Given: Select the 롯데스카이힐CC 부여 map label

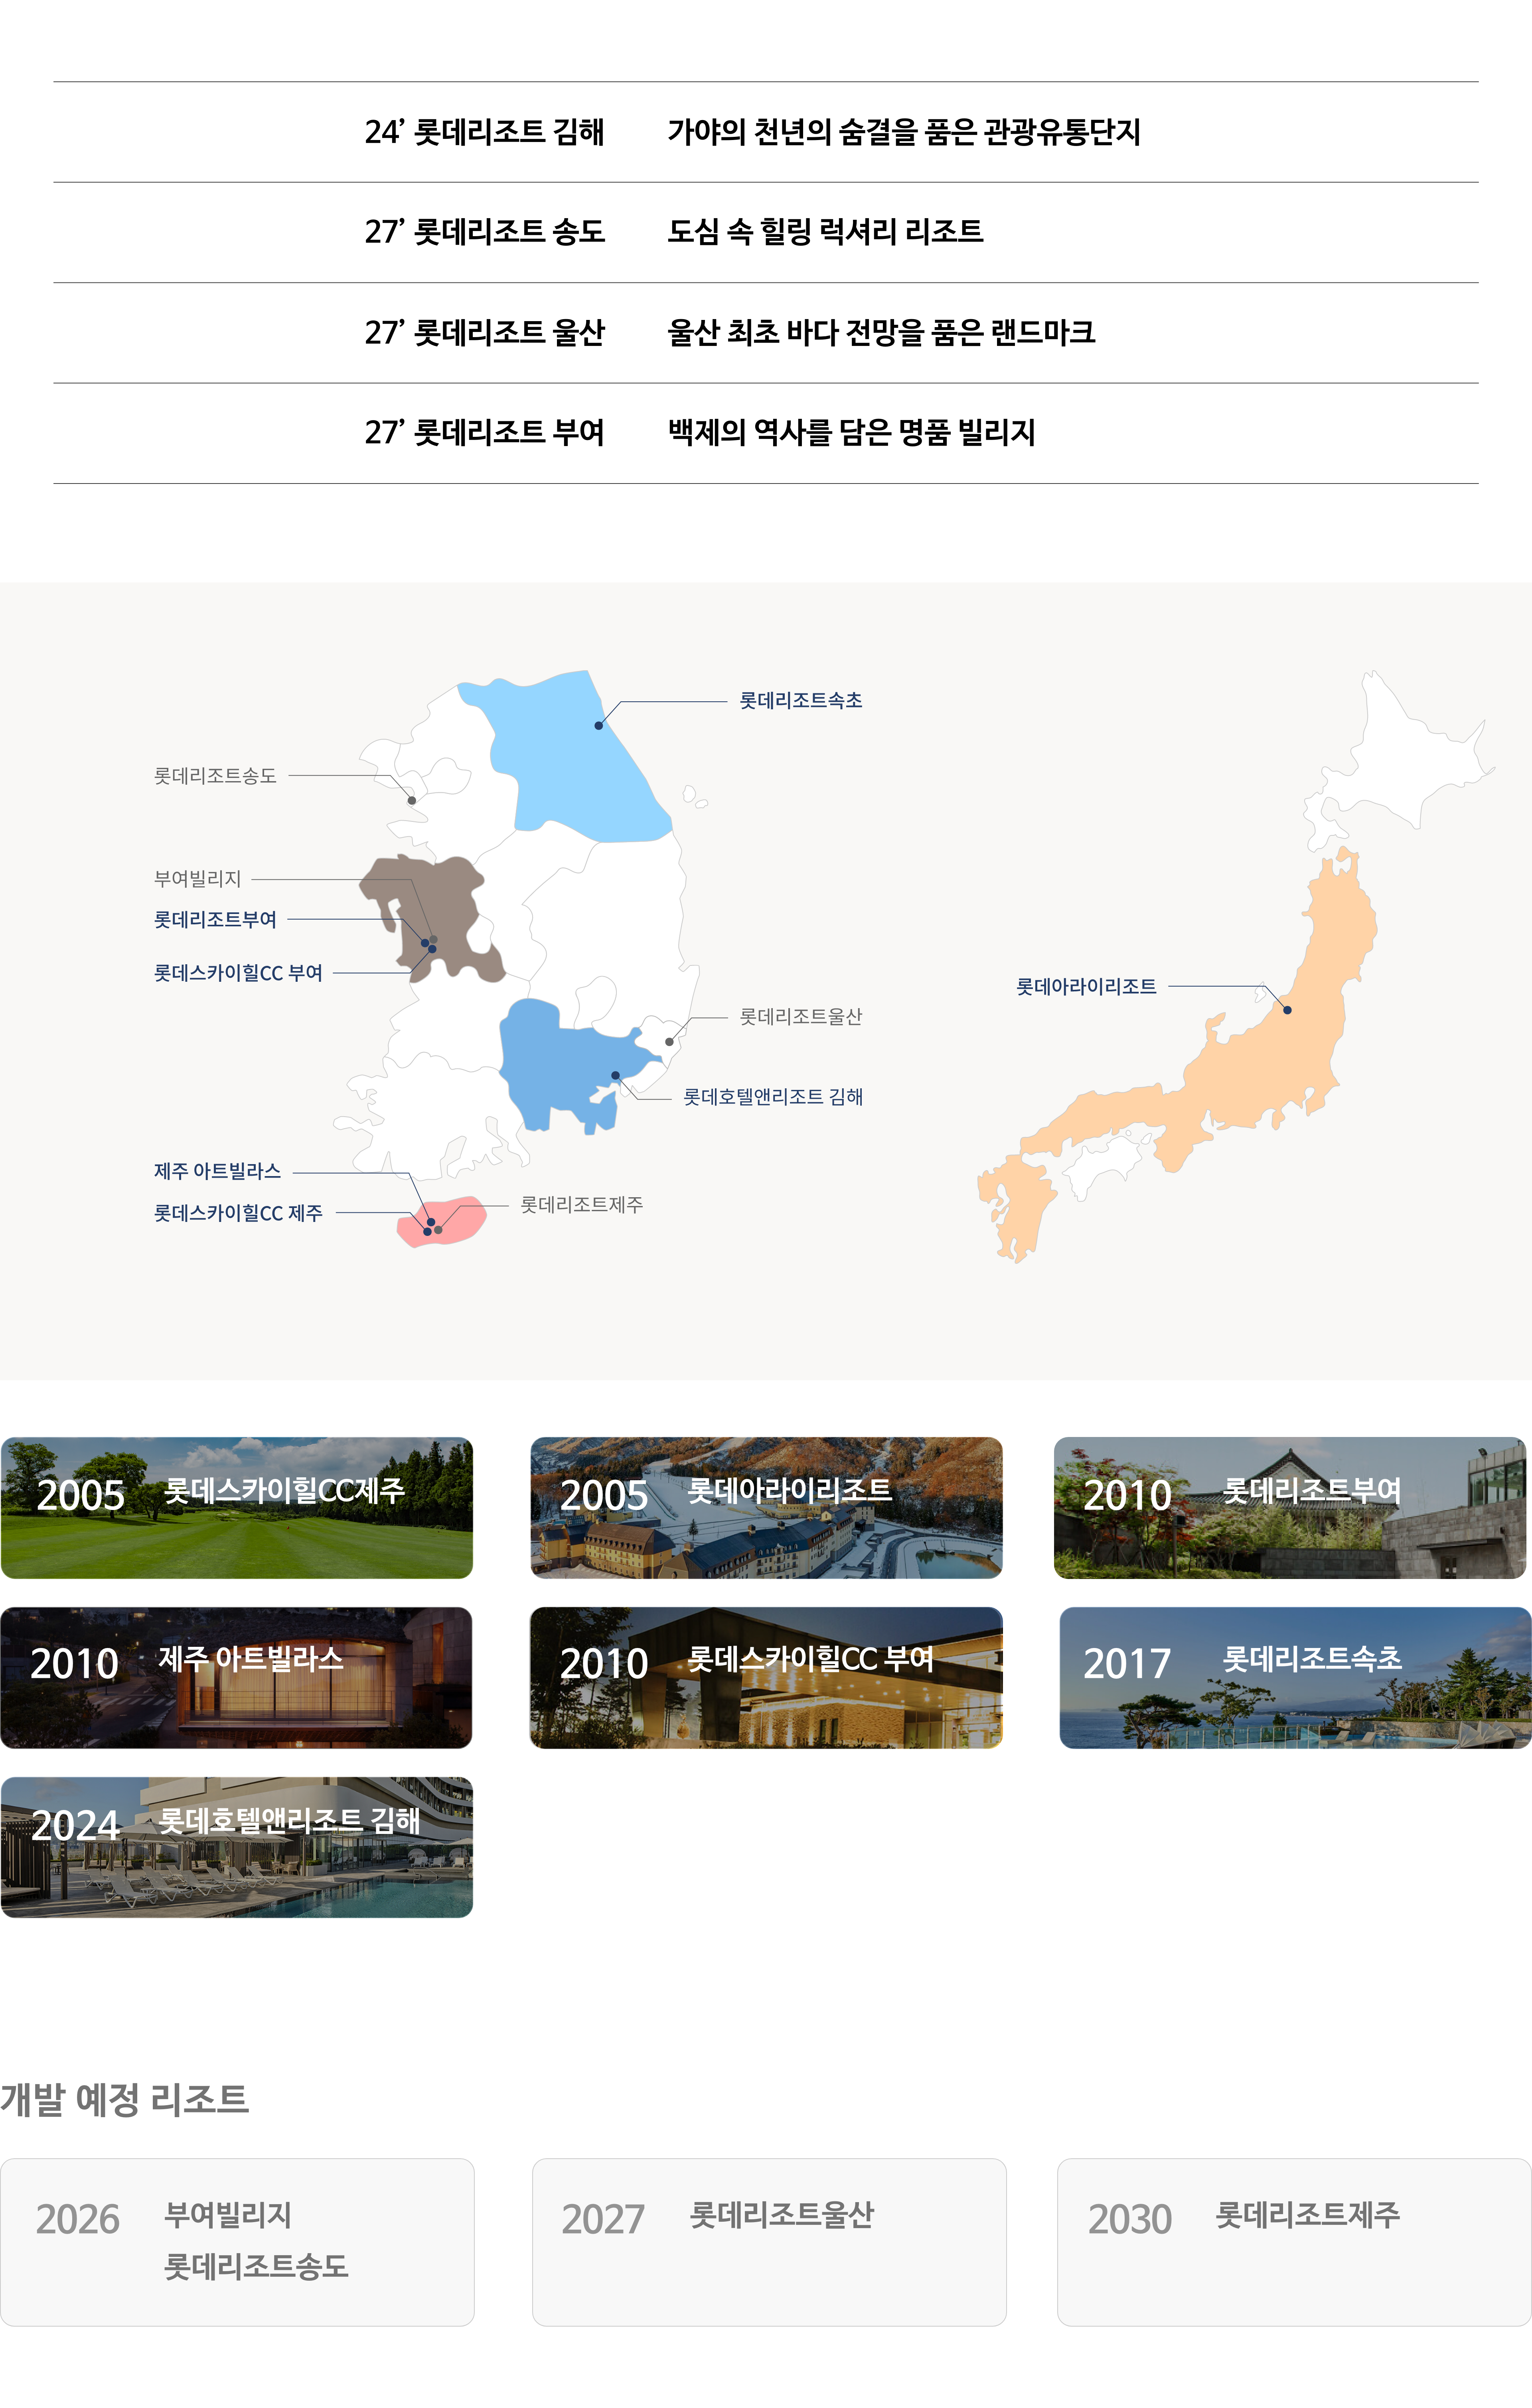Looking at the screenshot, I should 238,973.
